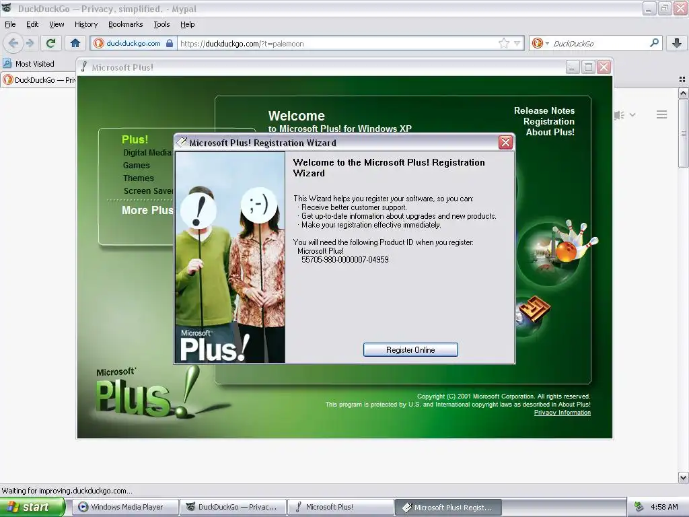The width and height of the screenshot is (689, 517).
Task: Open the downloads arrow icon
Action: tap(677, 43)
